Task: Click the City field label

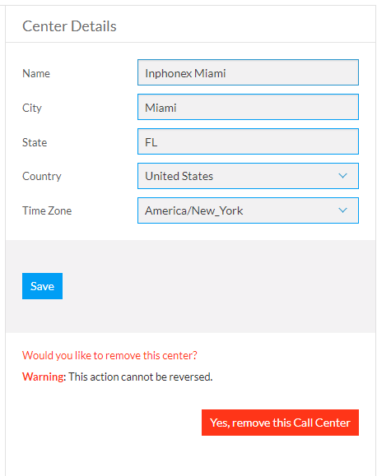Action: tap(32, 108)
